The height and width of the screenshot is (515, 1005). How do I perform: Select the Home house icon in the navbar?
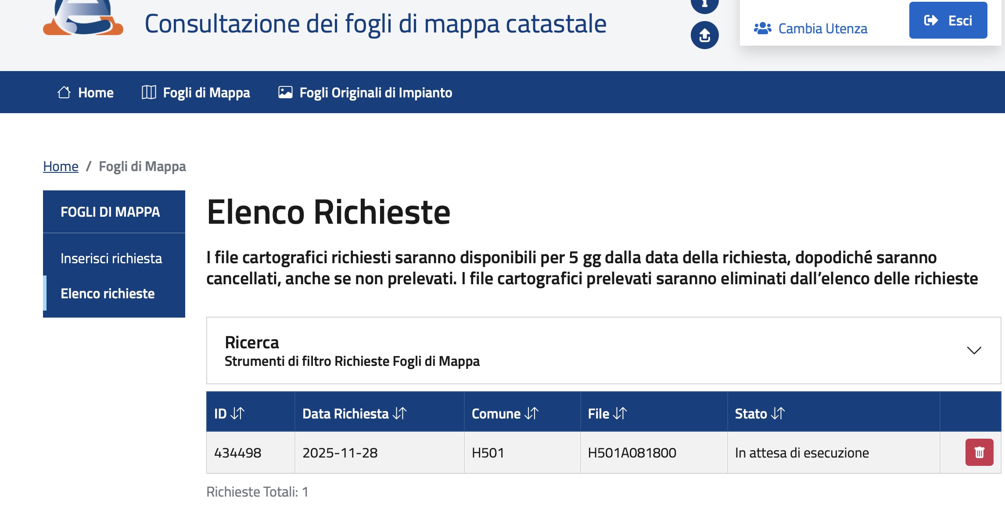click(64, 92)
